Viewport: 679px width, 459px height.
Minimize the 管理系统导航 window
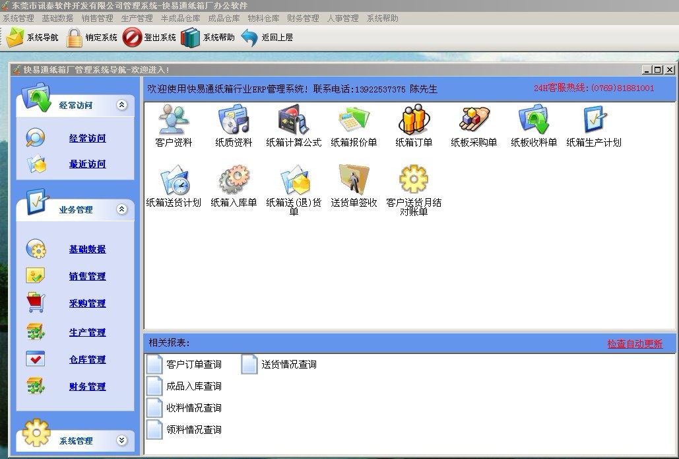pyautogui.click(x=647, y=70)
